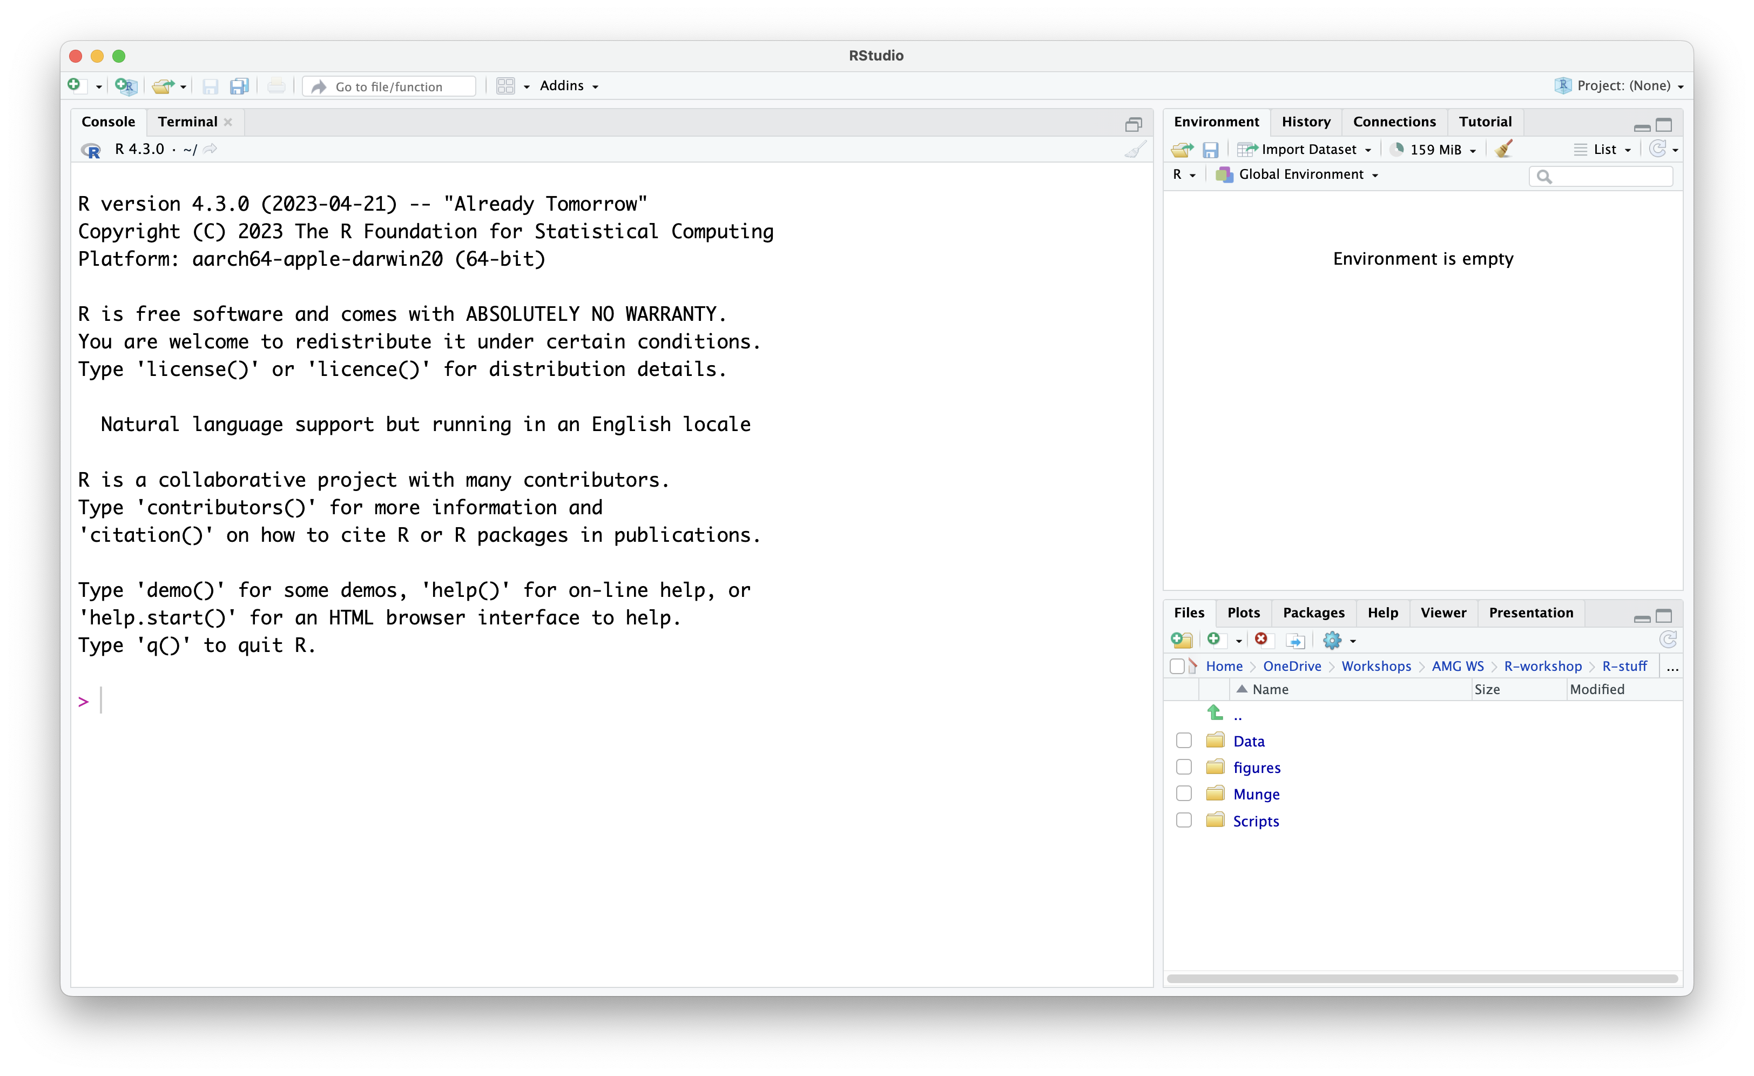Image resolution: width=1754 pixels, height=1076 pixels.
Task: Minimize the Files pane
Action: coord(1642,618)
